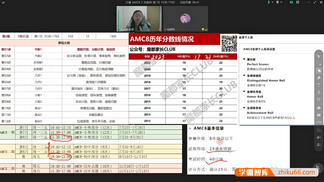The image size is (324, 182).
Task: Click the signal strength icon at top left
Action: pos(3,2)
